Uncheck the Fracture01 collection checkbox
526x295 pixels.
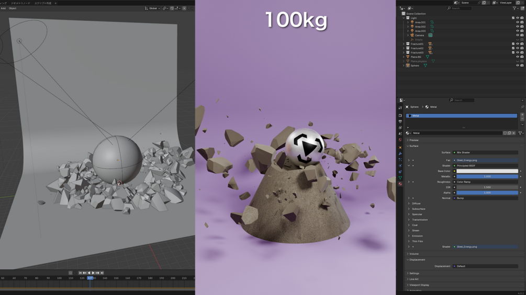coord(513,44)
